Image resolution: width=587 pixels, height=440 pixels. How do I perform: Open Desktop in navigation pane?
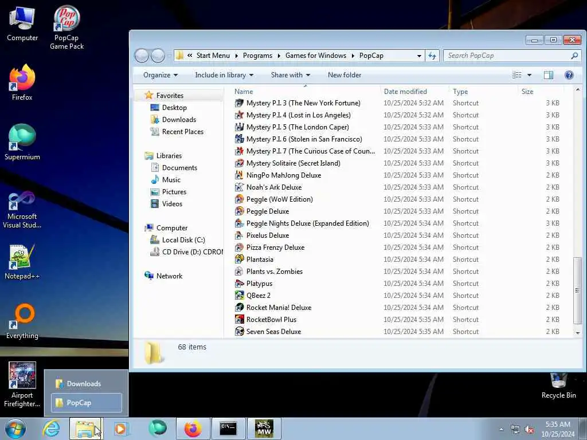coord(174,108)
